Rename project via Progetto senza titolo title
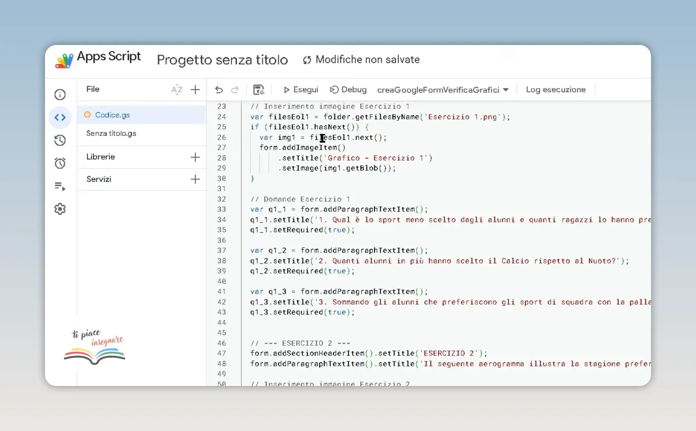 tap(223, 60)
